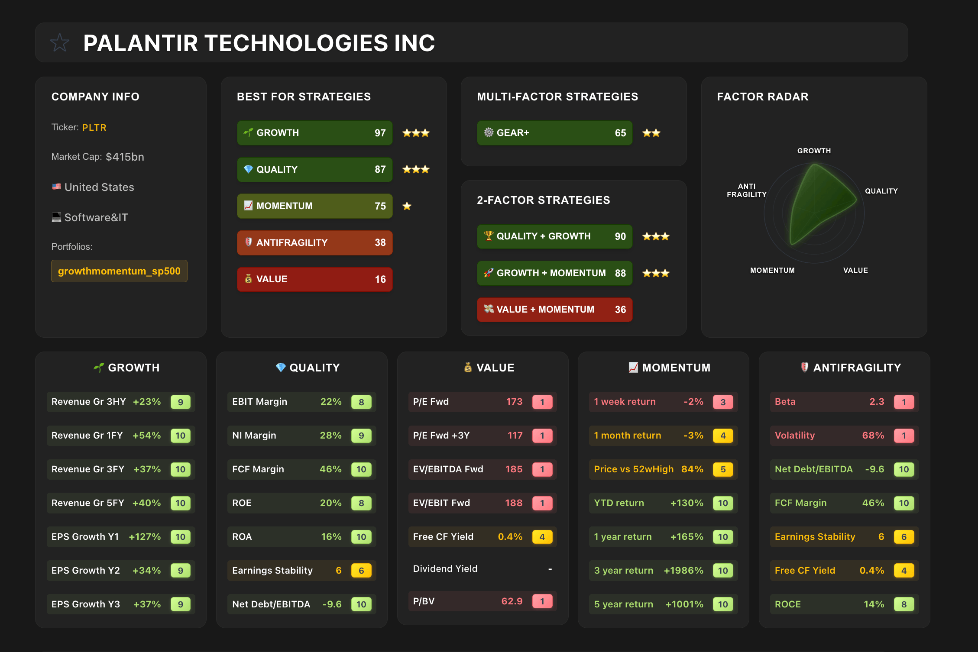The width and height of the screenshot is (978, 652).
Task: Click the VALUE + MOMENTUM strategy bar
Action: [x=554, y=310]
